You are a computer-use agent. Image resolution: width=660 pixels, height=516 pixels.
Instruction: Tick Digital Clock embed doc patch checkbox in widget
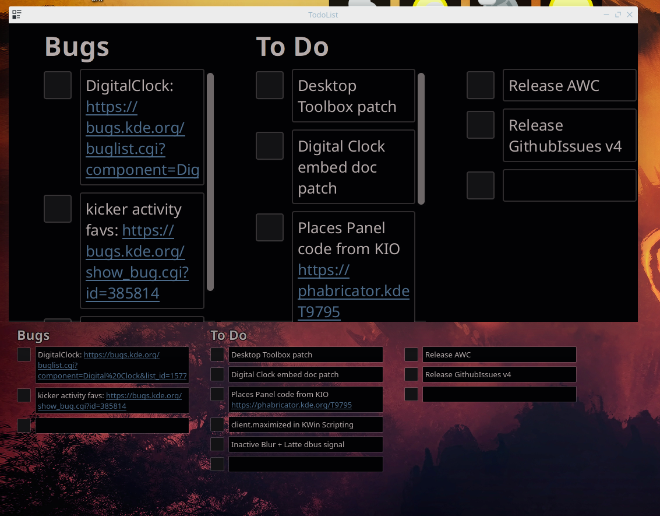(217, 374)
